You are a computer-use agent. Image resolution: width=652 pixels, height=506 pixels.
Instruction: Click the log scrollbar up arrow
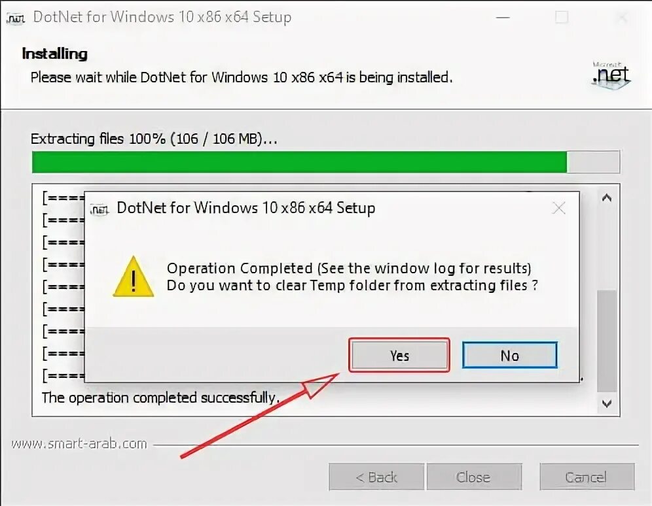coord(607,199)
